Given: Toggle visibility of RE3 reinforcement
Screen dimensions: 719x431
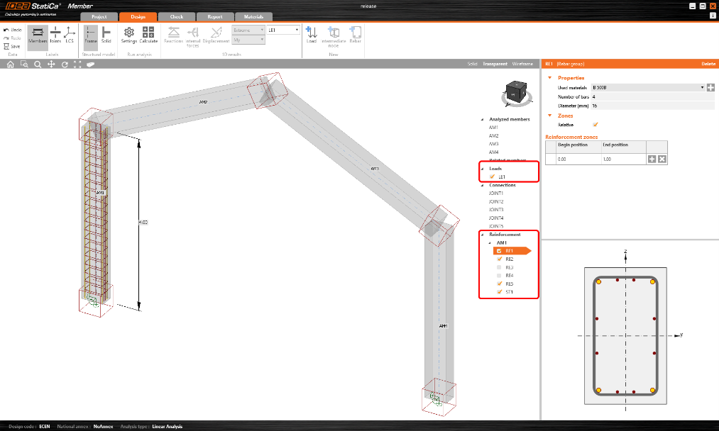Looking at the screenshot, I should tap(500, 267).
